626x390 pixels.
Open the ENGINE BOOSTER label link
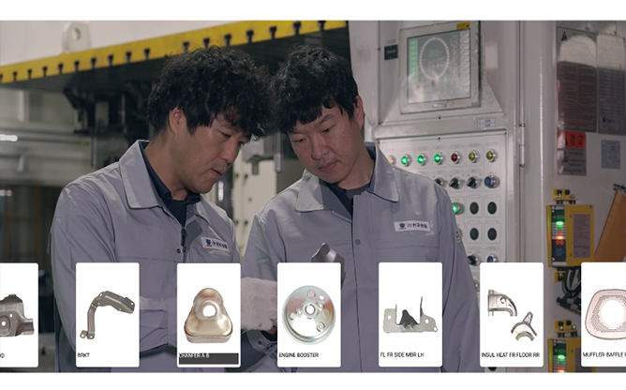point(299,354)
